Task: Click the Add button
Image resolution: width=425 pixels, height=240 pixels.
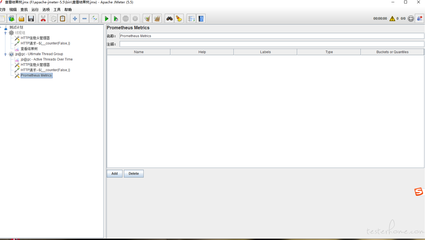Action: tap(115, 174)
